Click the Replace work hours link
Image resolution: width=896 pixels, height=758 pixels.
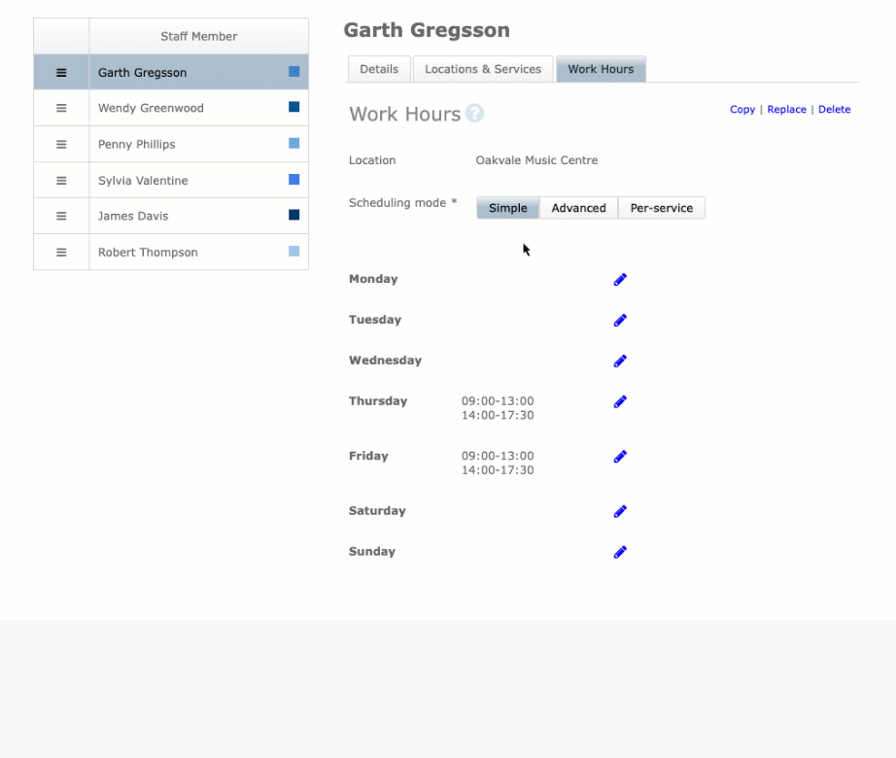786,110
